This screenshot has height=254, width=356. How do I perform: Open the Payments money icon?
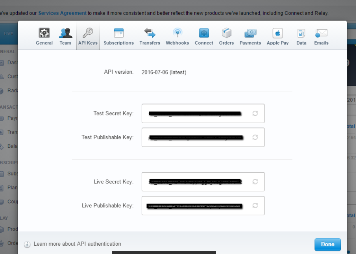point(250,33)
